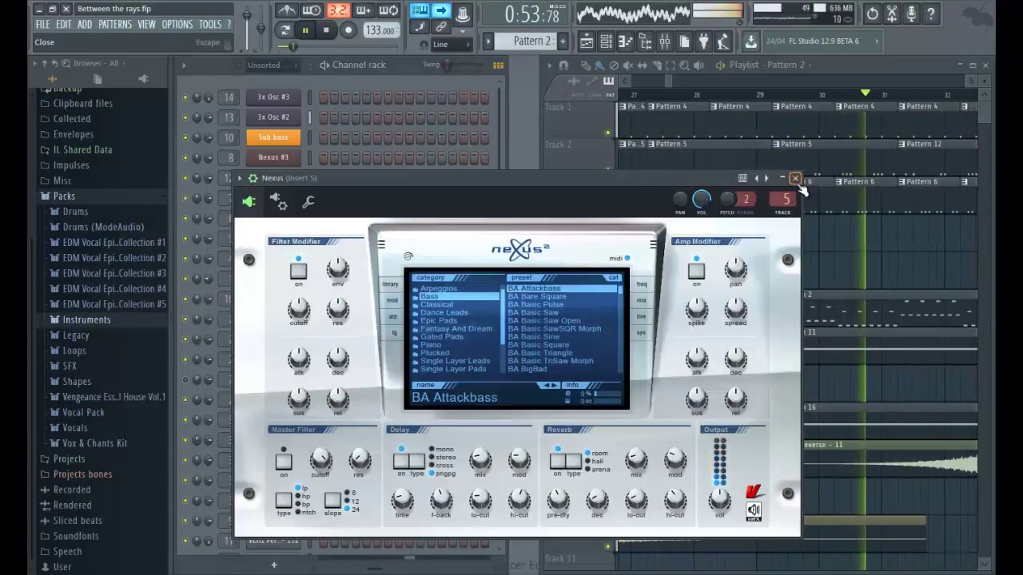Click the one-click audio recording microphone icon

911,14
